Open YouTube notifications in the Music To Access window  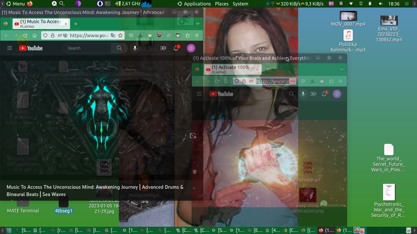pyautogui.click(x=176, y=48)
